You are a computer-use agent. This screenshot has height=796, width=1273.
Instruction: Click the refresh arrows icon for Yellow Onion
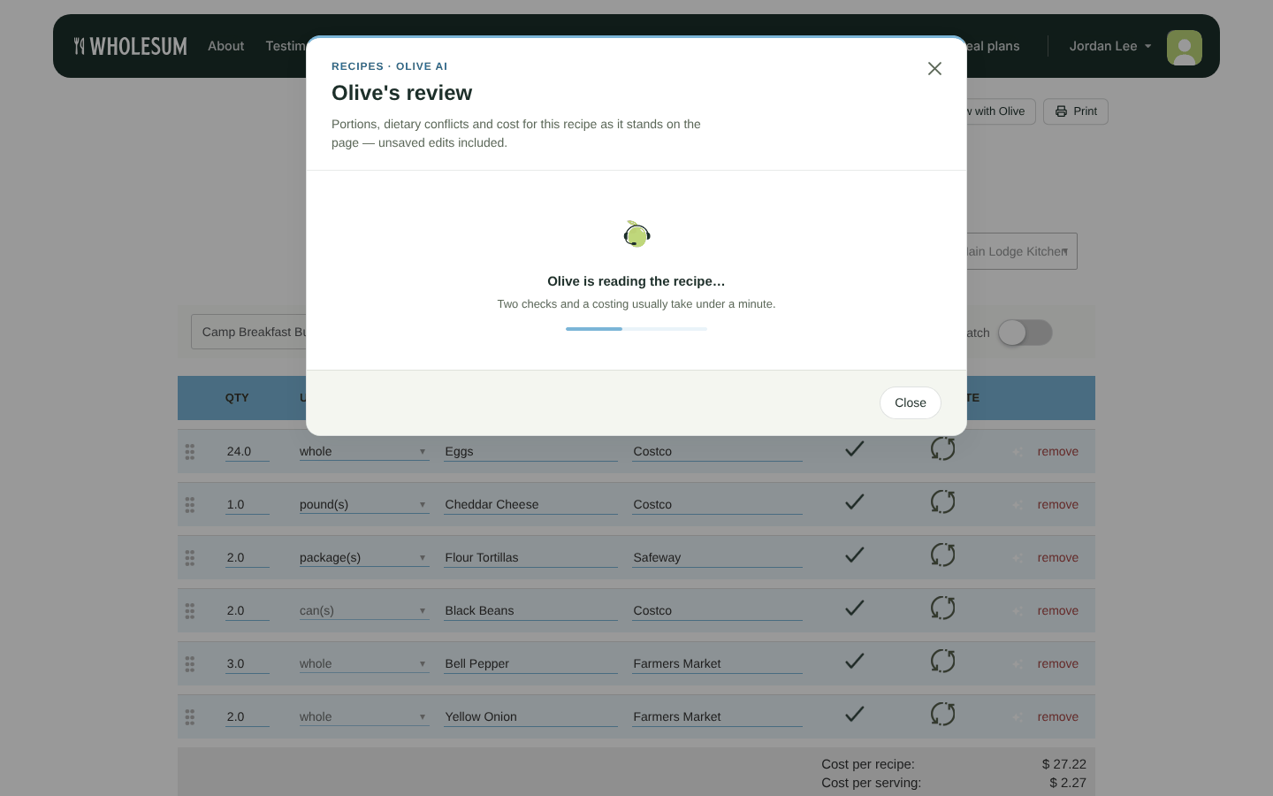coord(943,715)
